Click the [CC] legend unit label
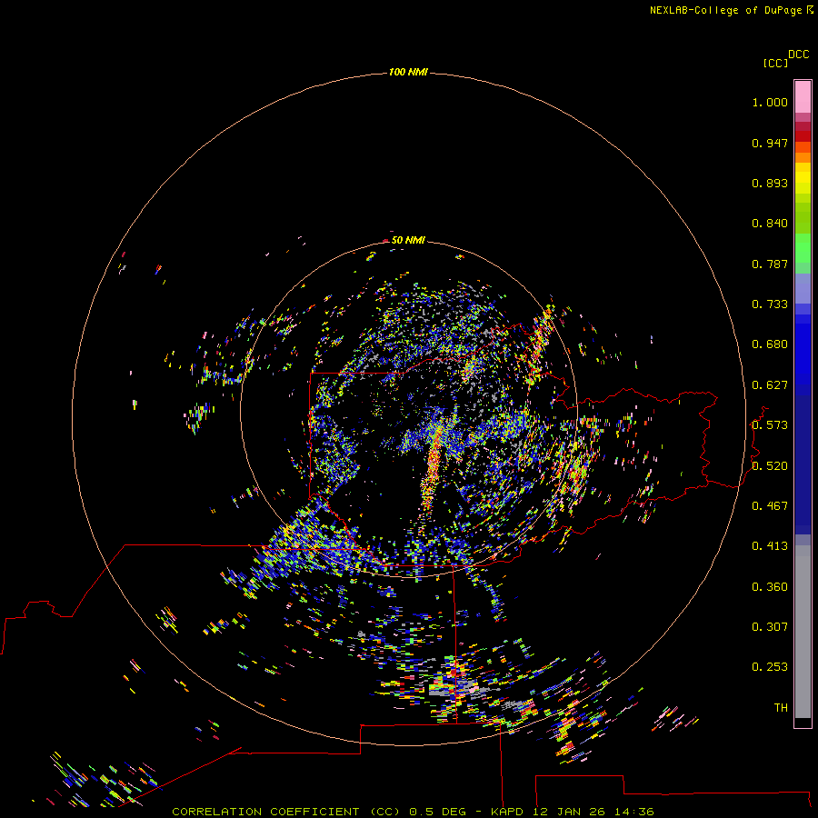This screenshot has height=818, width=818. click(x=775, y=63)
